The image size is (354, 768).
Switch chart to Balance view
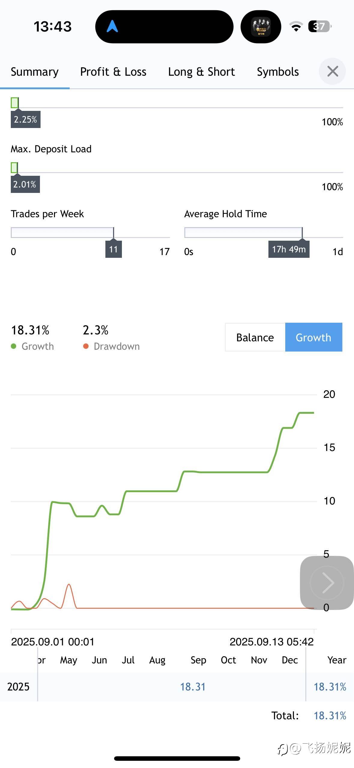(x=255, y=337)
